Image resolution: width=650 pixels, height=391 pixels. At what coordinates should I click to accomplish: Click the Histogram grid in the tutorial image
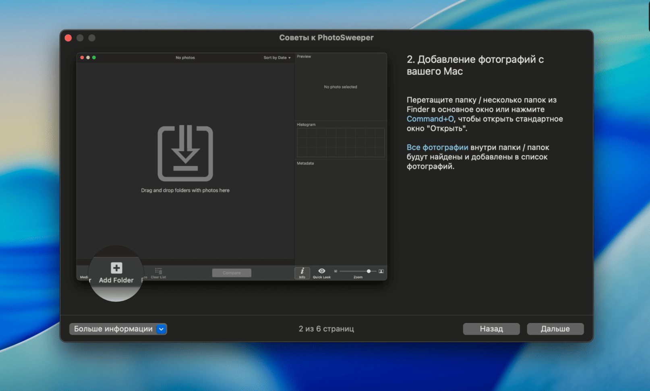click(x=341, y=143)
